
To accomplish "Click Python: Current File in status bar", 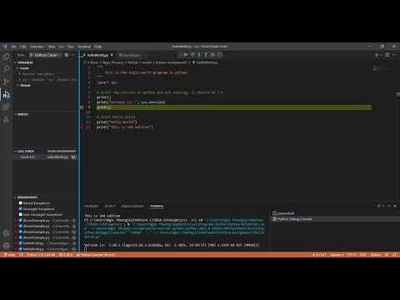I will [x=95, y=255].
